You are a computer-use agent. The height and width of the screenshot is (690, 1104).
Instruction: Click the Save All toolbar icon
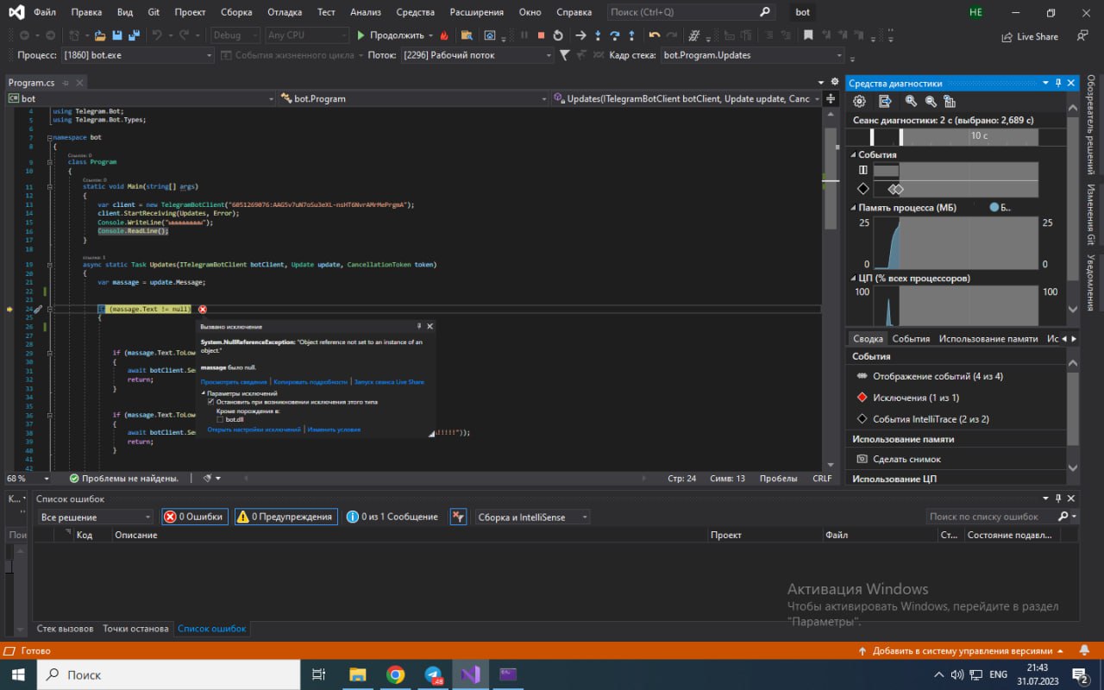(134, 35)
